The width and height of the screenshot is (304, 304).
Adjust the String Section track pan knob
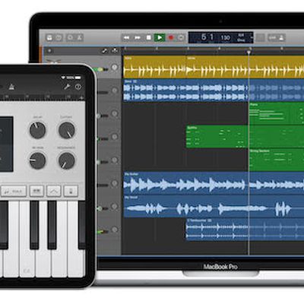pyautogui.click(x=115, y=160)
